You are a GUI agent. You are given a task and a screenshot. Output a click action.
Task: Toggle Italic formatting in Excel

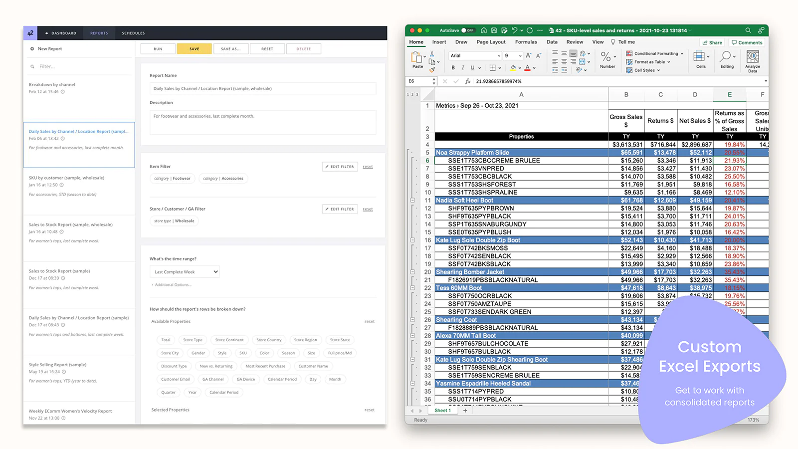(463, 68)
